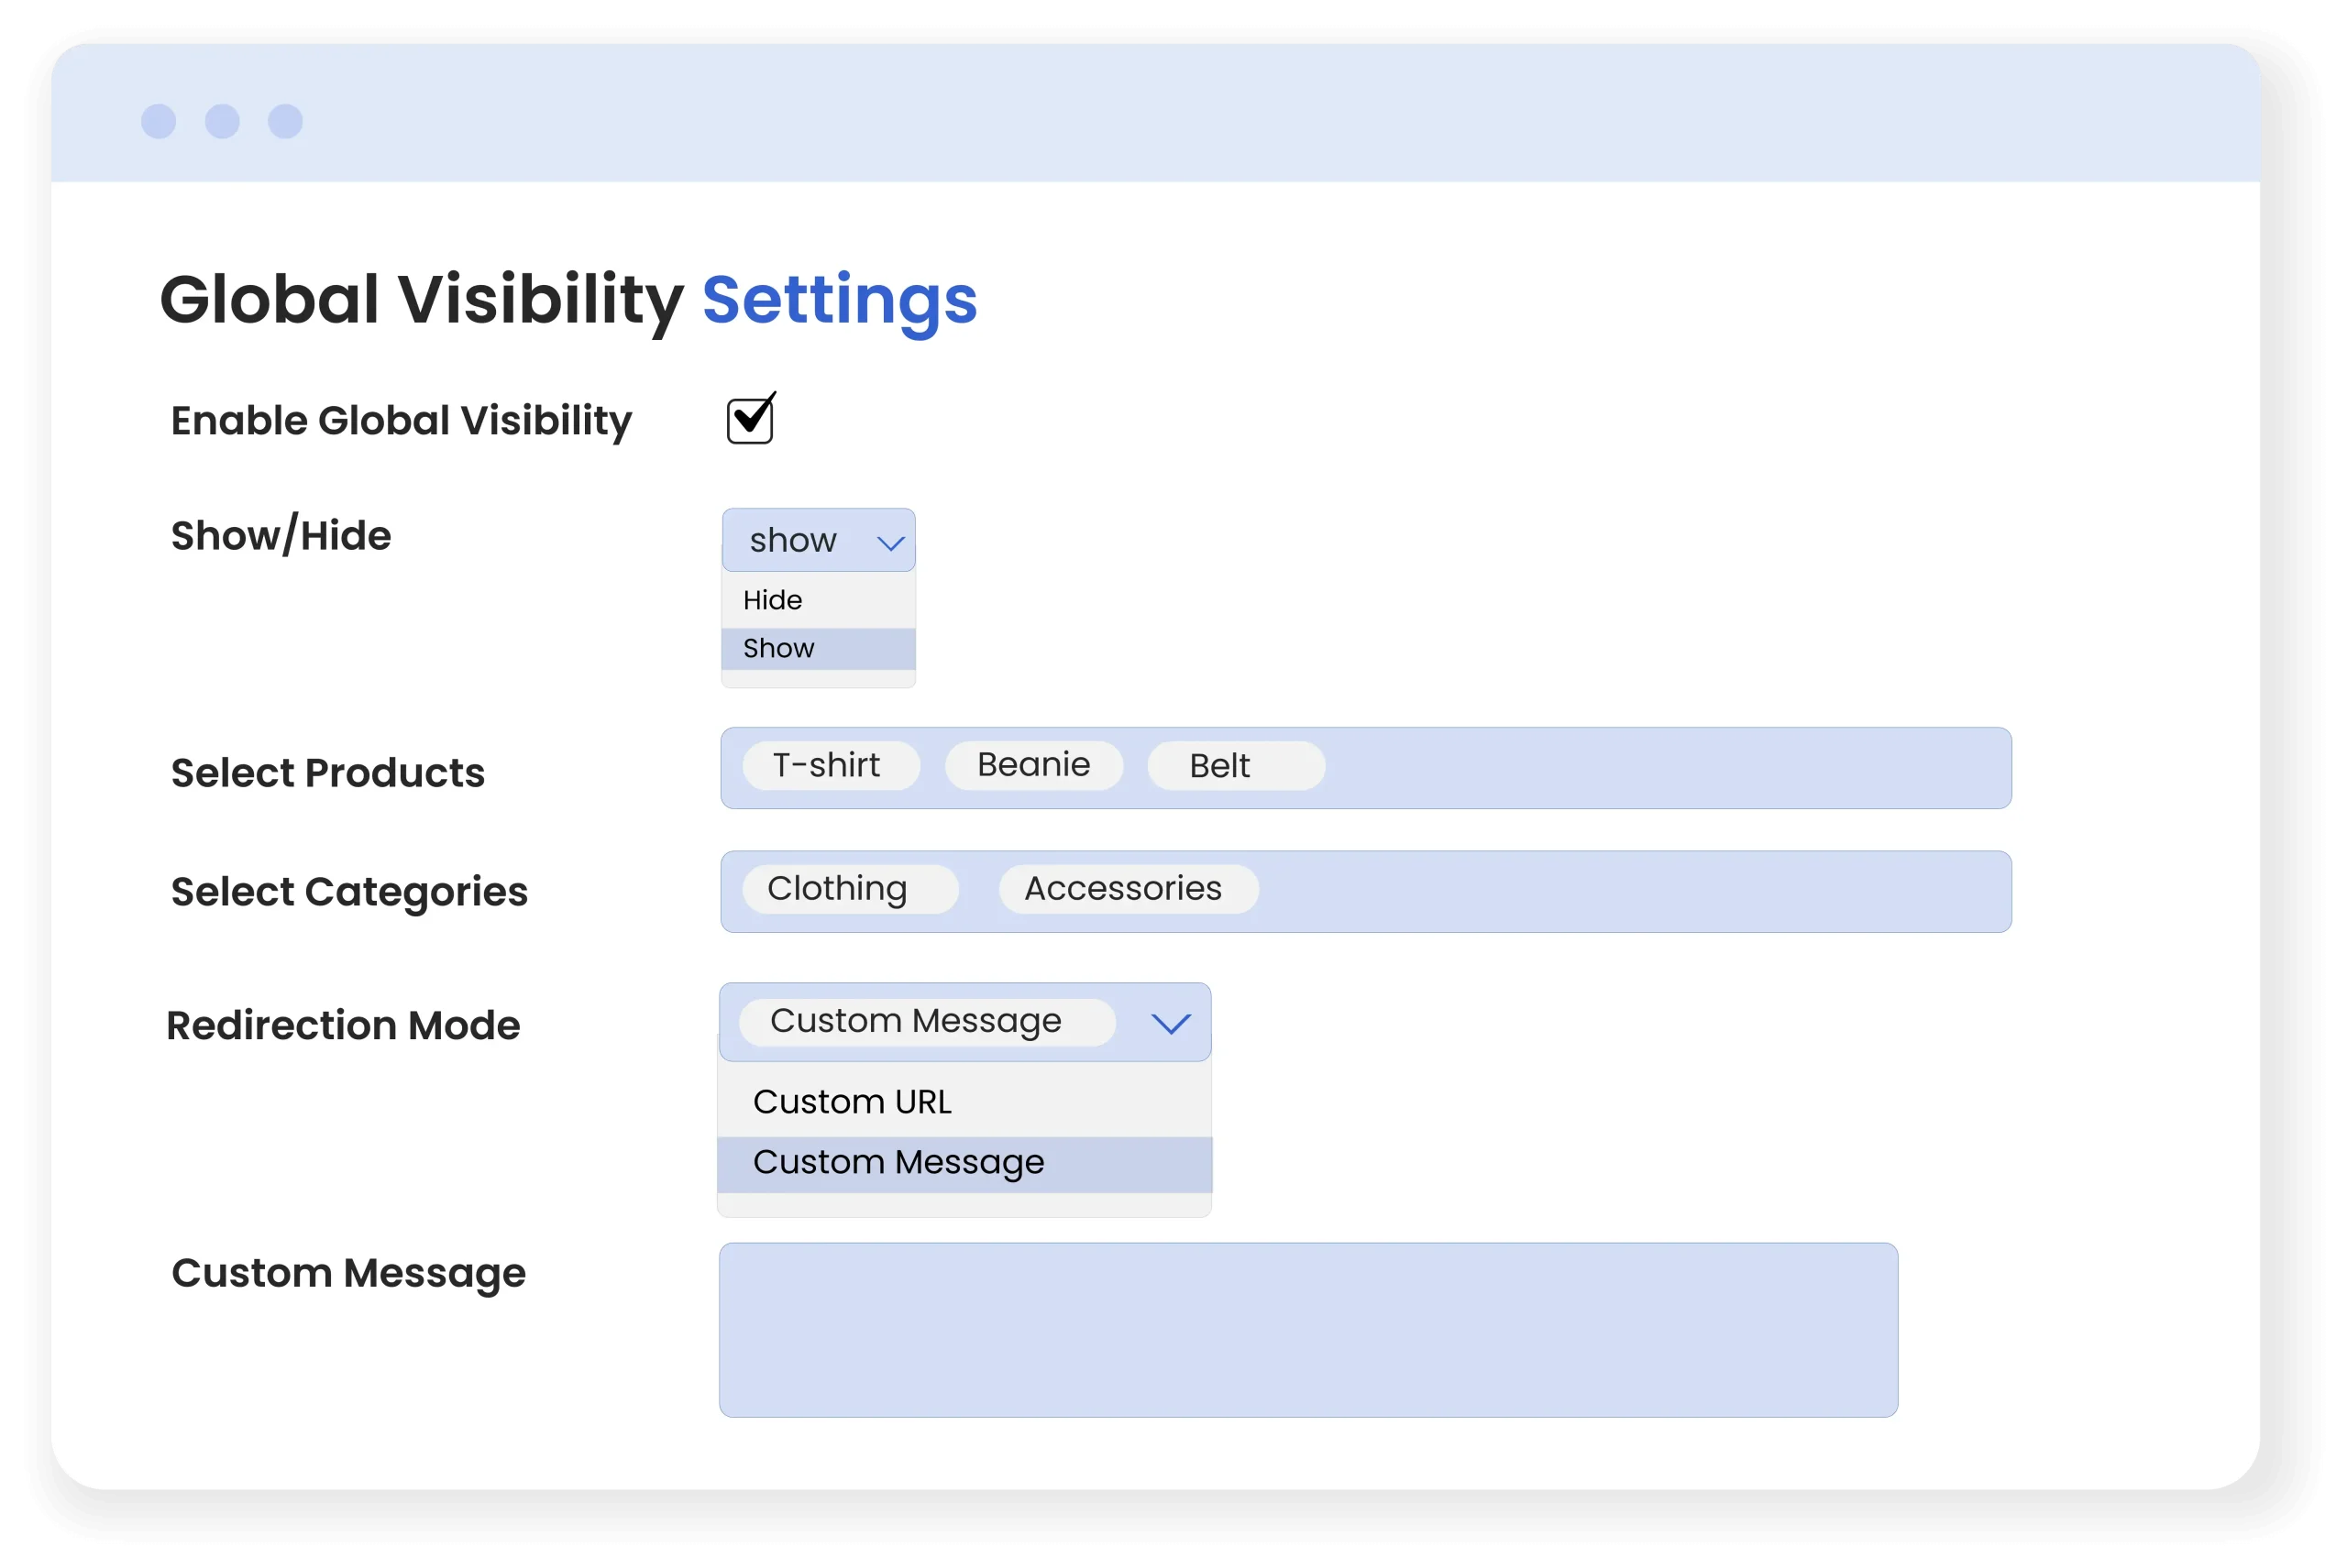Click the Beanie product tag
This screenshot has height=1568, width=2347.
click(x=1033, y=765)
